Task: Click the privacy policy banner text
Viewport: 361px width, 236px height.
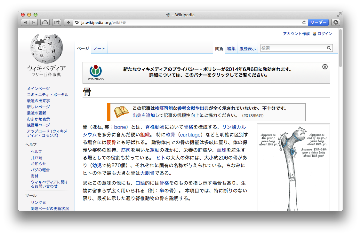Action: [x=207, y=72]
